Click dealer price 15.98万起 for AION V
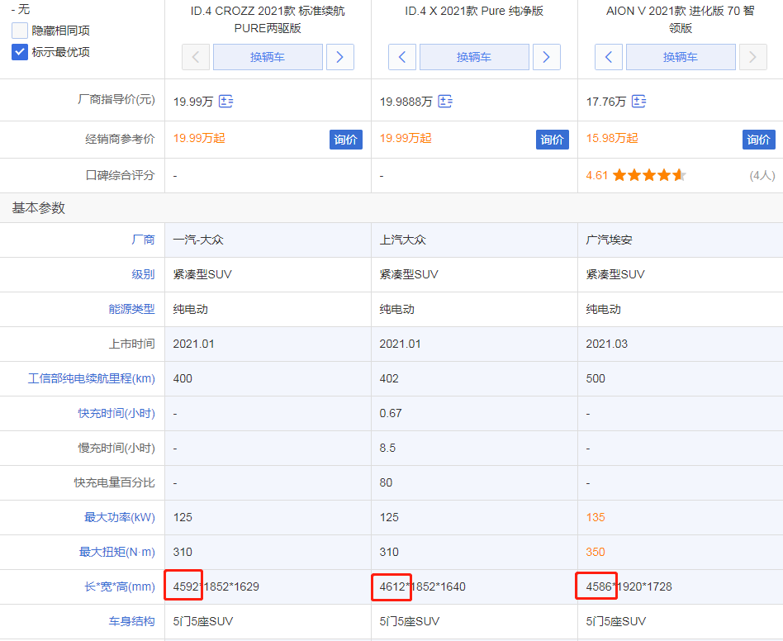The image size is (783, 641). [x=612, y=138]
